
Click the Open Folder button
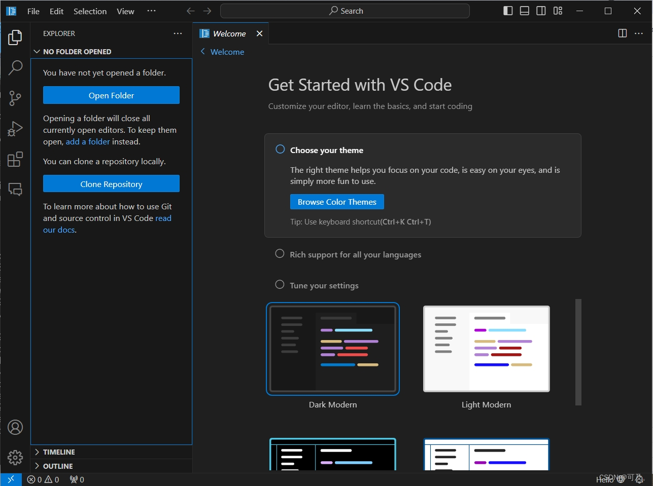[111, 95]
